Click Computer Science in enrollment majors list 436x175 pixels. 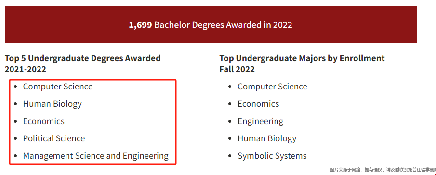pyautogui.click(x=272, y=87)
